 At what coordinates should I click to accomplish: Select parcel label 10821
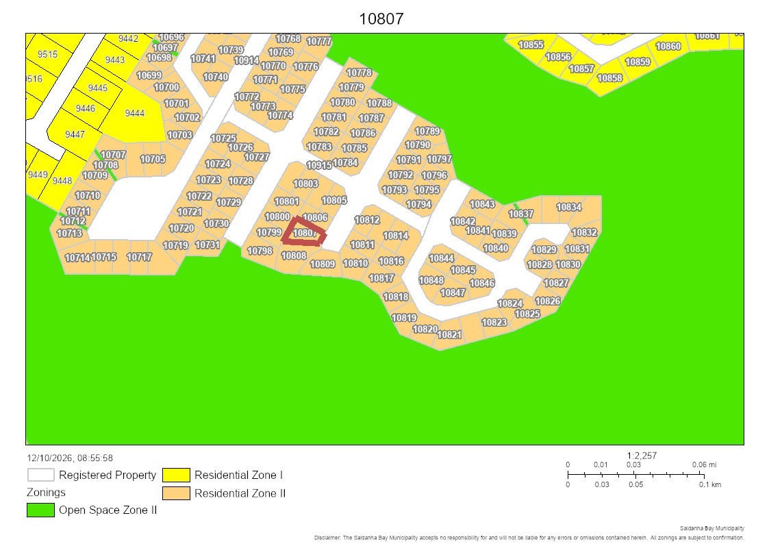(x=449, y=334)
